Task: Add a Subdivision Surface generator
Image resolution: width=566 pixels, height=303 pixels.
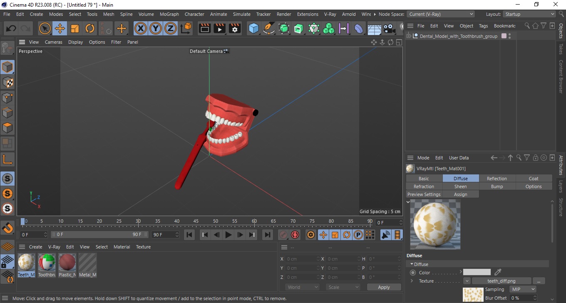Action: coord(284,28)
